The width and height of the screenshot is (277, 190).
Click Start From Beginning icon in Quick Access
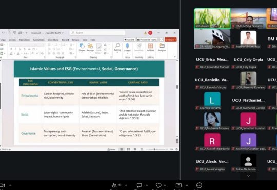click(x=15, y=33)
